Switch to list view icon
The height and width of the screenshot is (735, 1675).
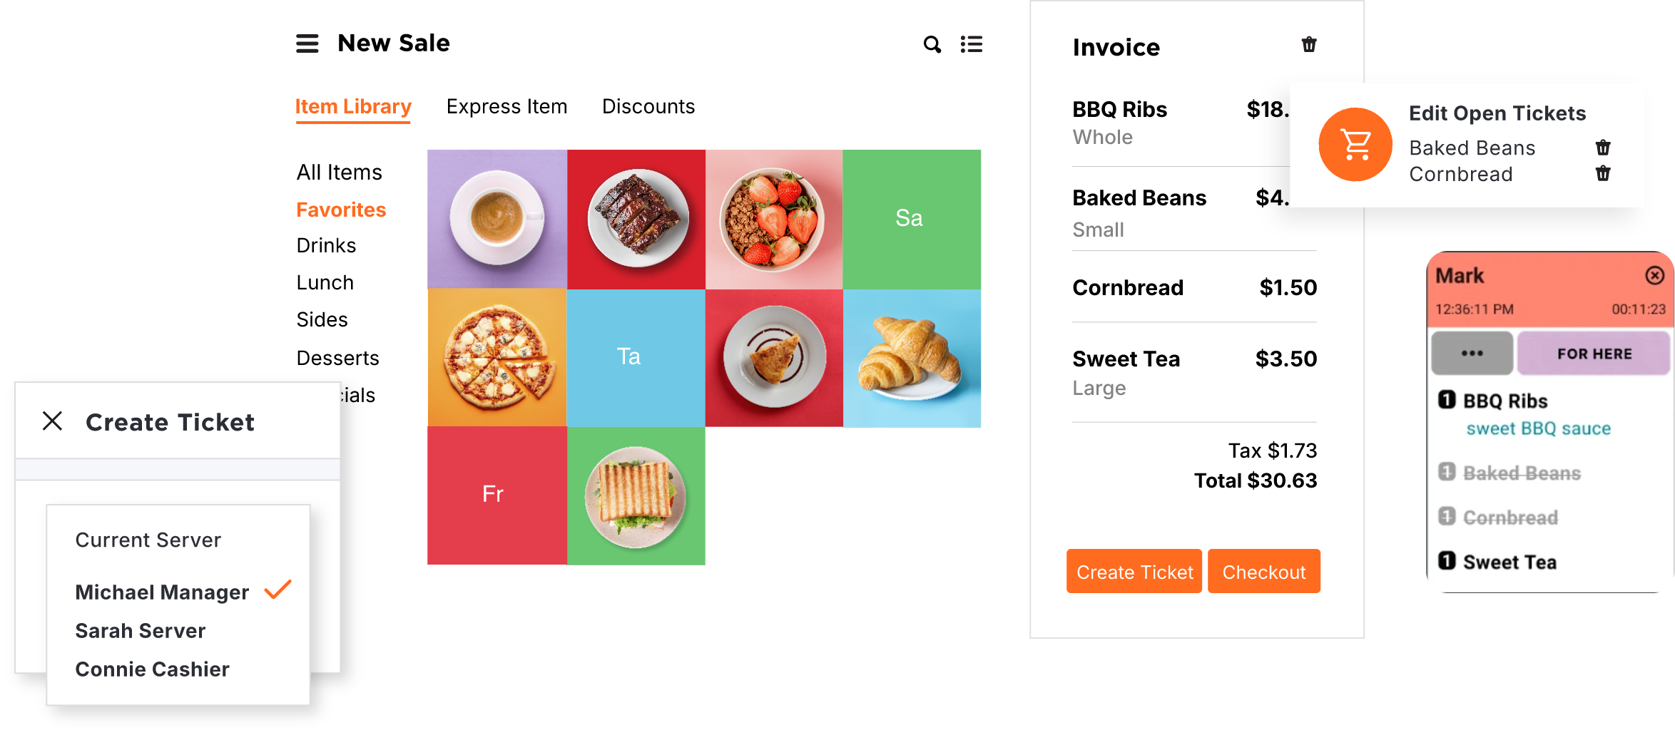971,44
